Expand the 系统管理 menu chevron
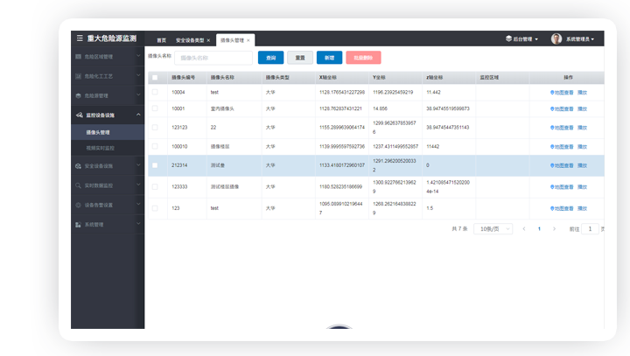The height and width of the screenshot is (356, 630). tap(138, 223)
